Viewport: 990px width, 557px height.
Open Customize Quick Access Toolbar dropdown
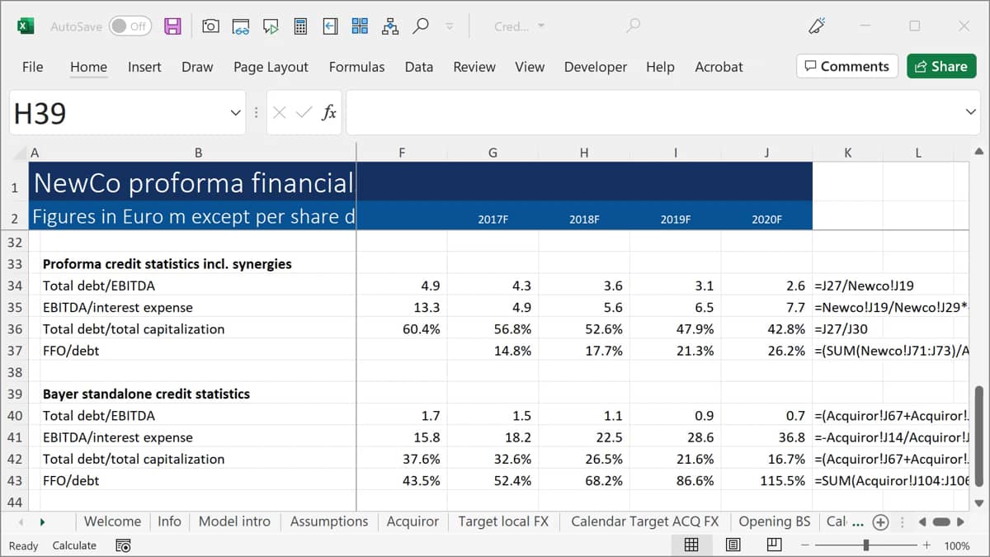tap(450, 26)
